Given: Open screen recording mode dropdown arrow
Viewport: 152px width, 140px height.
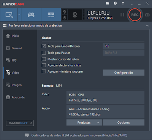Looking at the screenshot, I should [19, 15].
